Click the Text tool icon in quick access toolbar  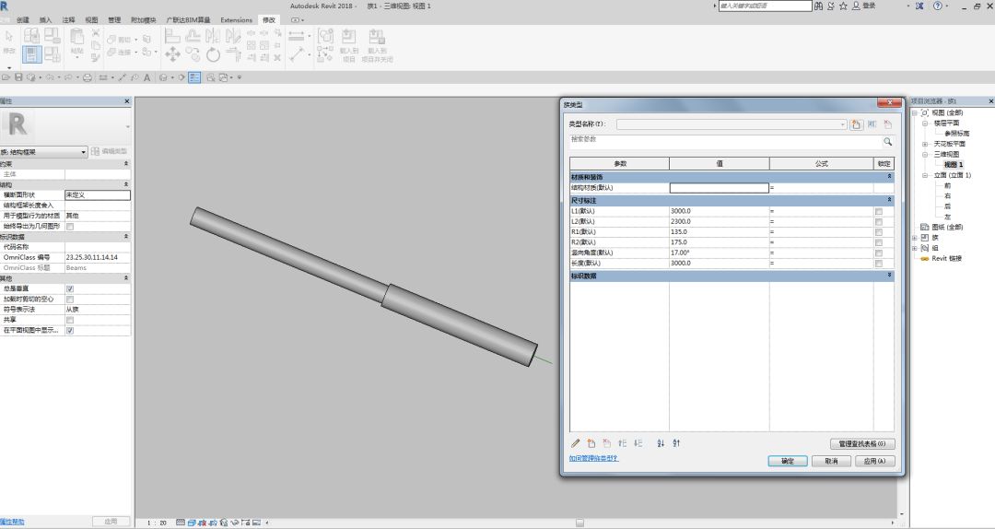click(146, 77)
